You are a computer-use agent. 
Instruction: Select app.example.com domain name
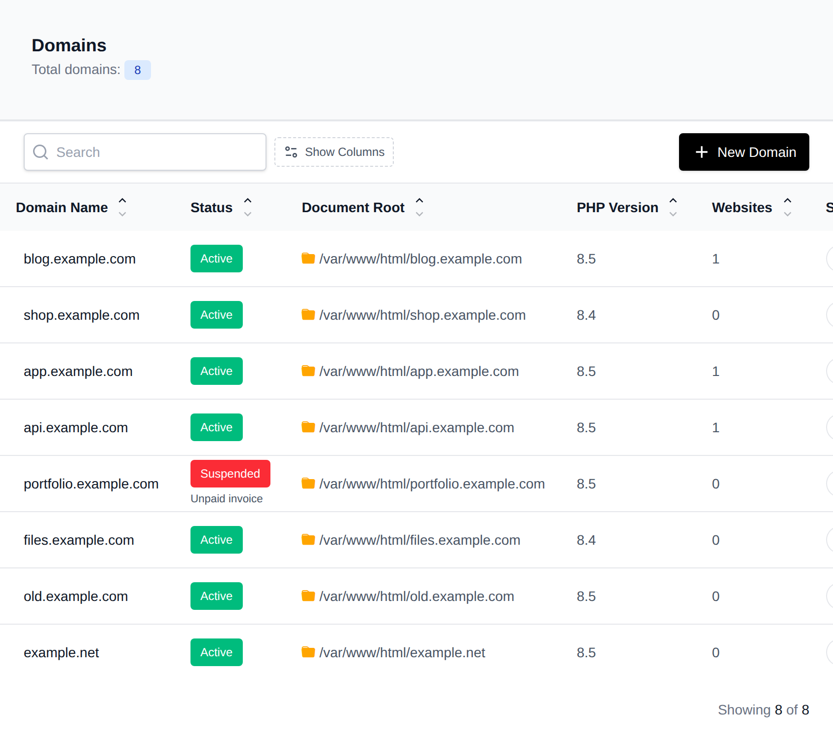(78, 372)
